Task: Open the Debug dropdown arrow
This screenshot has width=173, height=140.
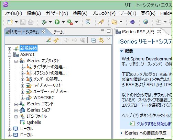Action: (50, 22)
